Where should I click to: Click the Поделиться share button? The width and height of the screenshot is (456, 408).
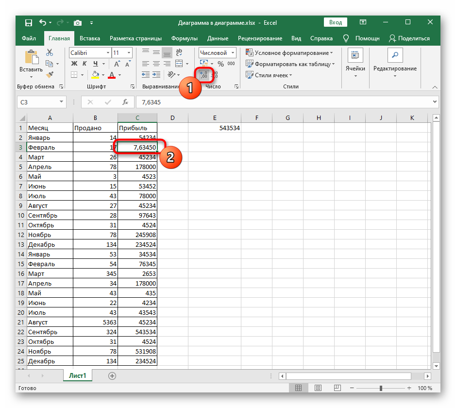click(x=409, y=38)
